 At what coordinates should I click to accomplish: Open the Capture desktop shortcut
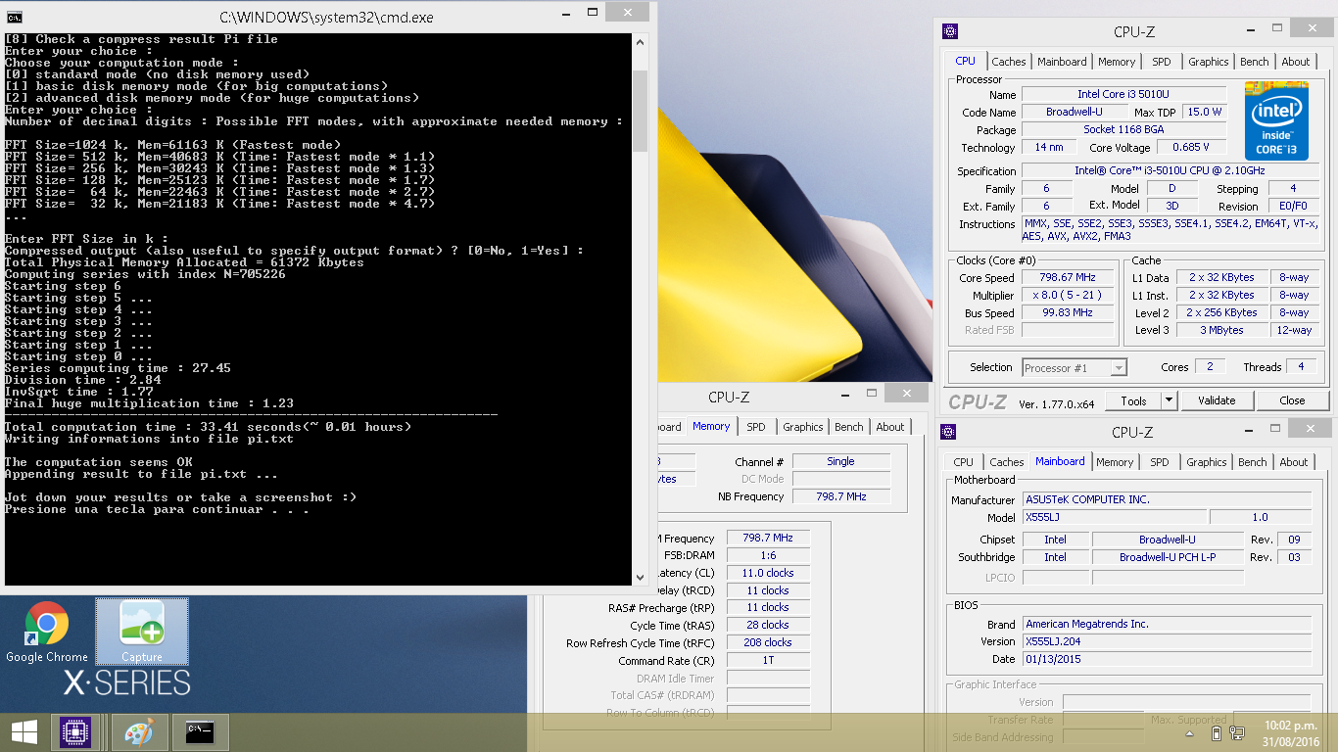(142, 633)
